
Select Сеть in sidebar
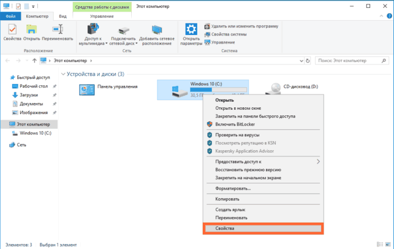(x=18, y=145)
